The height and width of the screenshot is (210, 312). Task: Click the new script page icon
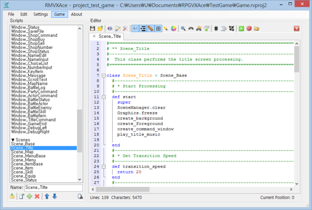(22, 197)
